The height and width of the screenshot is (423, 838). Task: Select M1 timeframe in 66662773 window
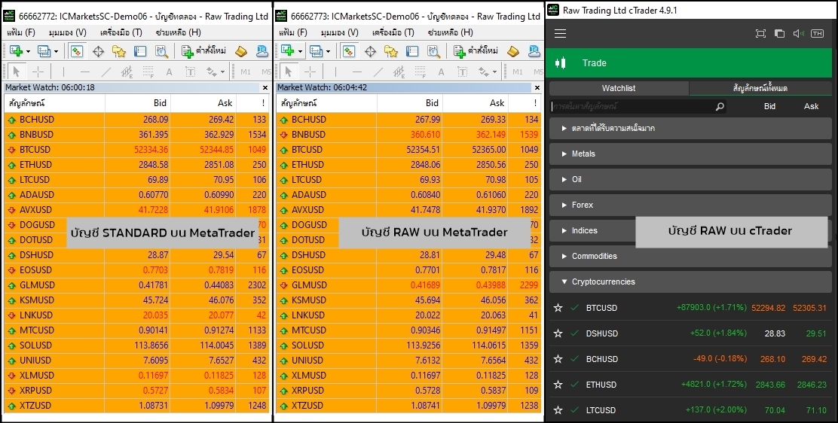coord(517,72)
